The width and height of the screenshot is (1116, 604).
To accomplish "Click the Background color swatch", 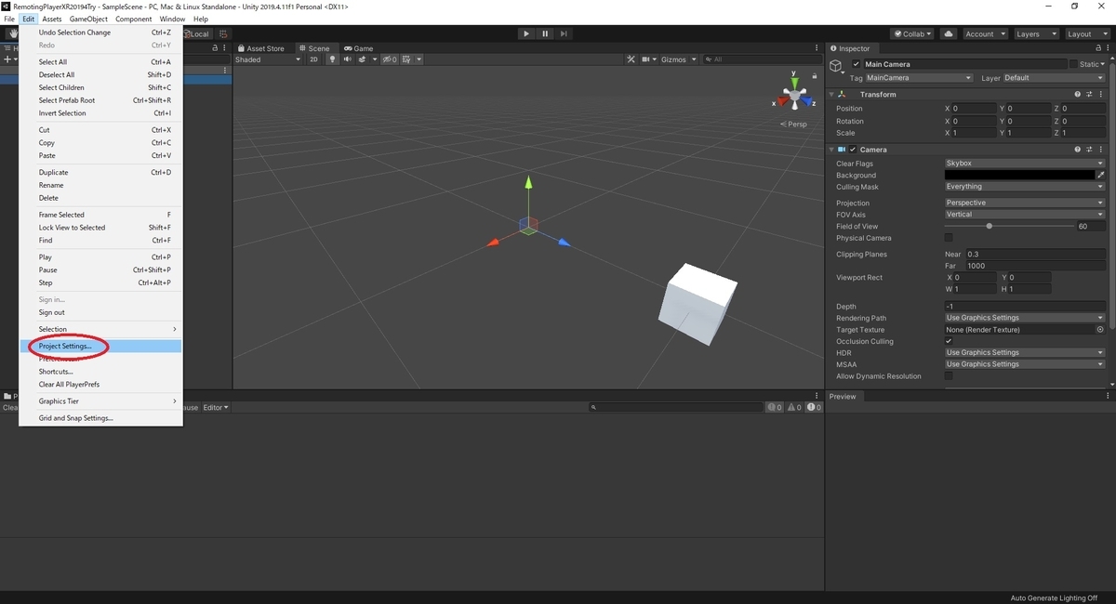I will coord(1019,175).
